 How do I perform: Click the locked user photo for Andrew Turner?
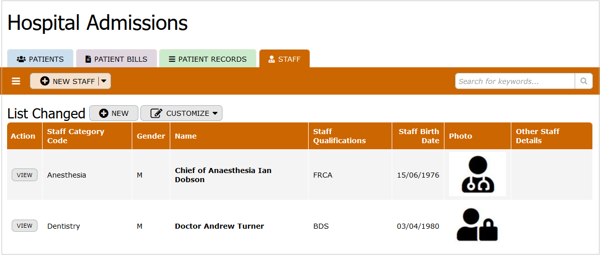point(477,224)
